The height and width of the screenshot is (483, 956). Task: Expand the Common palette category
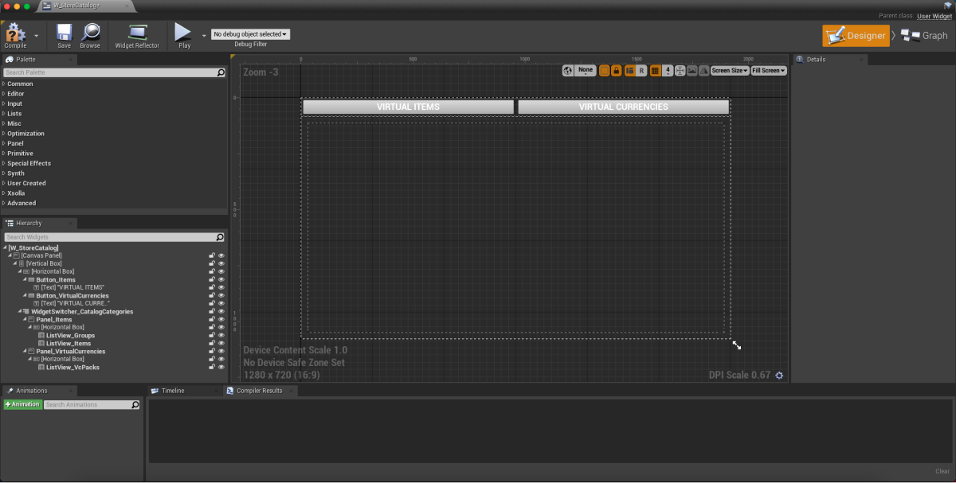pyautogui.click(x=4, y=84)
